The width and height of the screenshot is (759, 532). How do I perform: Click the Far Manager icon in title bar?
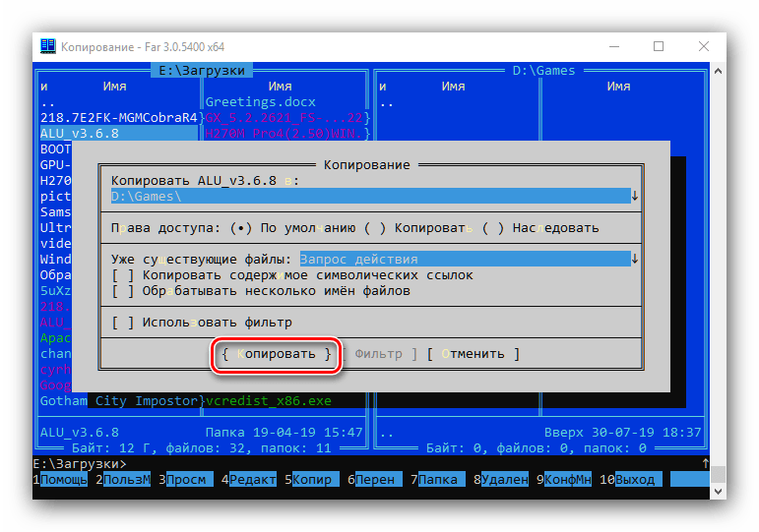pos(48,46)
